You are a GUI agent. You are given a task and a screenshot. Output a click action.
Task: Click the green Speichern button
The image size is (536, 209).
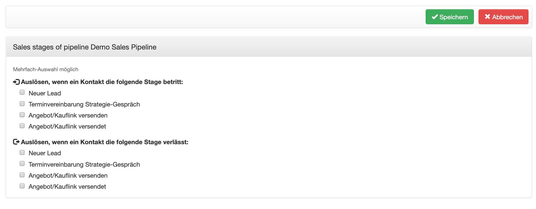pyautogui.click(x=450, y=17)
